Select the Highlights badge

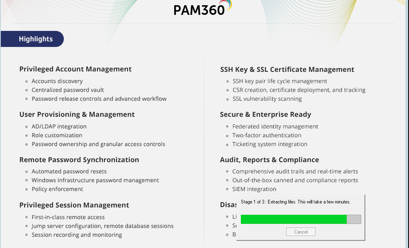33,39
